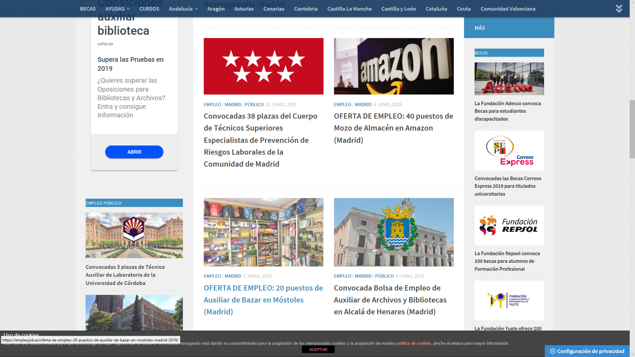The height and width of the screenshot is (357, 635).
Task: Click the cefes.es ad source text
Action: point(105,44)
